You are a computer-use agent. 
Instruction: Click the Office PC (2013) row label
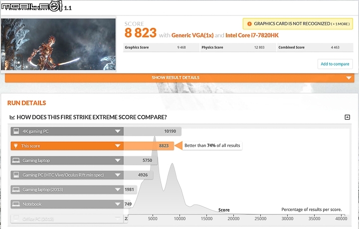[x=38, y=219]
